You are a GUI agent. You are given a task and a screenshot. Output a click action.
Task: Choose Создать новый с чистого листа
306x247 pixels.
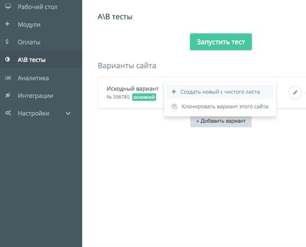tap(220, 92)
